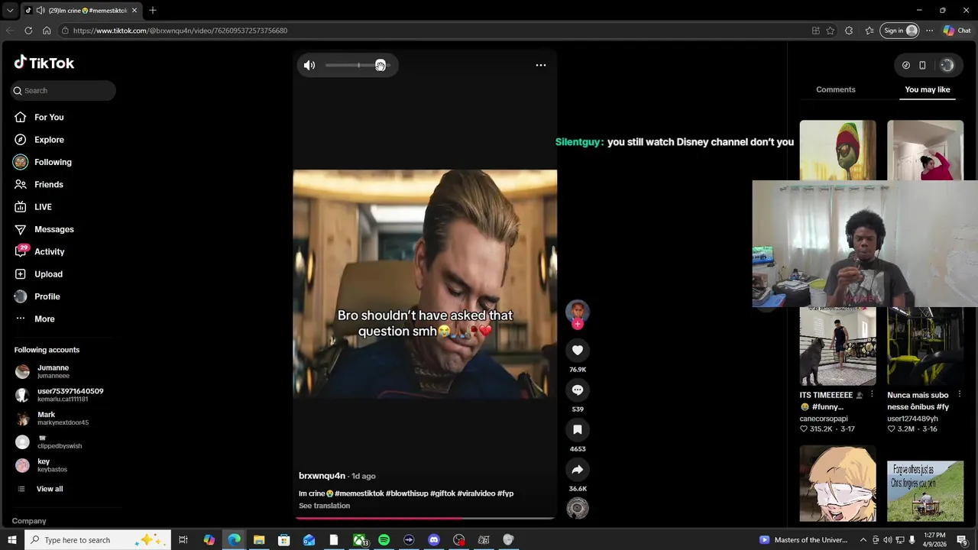Go to the browser home page
This screenshot has width=978, height=550.
[47, 31]
